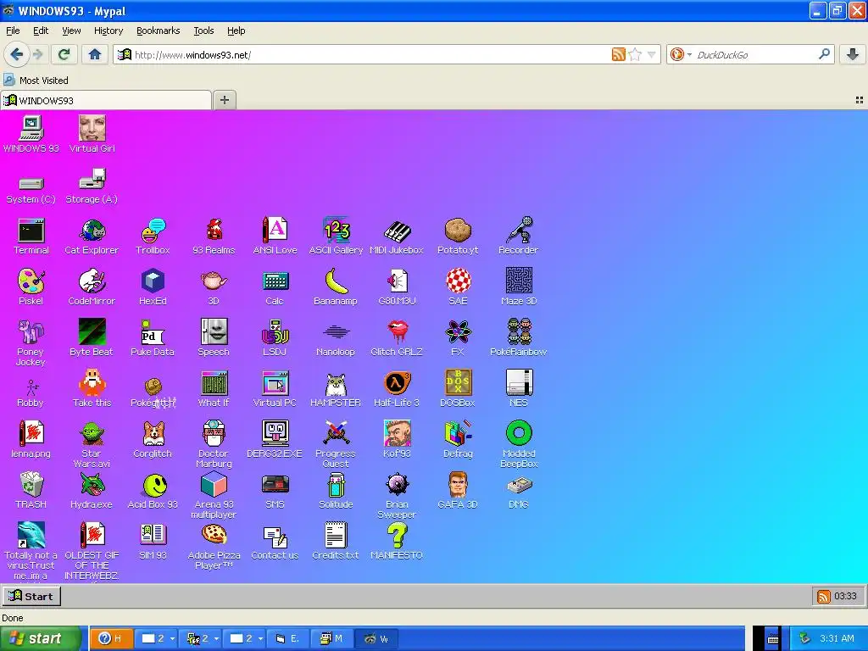
Task: Open the SAE red checkered ball icon
Action: 458,287
